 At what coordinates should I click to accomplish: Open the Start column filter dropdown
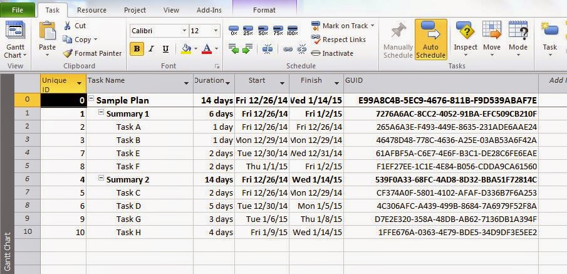282,83
